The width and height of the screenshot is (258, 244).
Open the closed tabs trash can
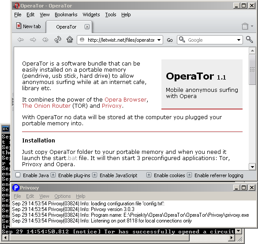(245, 26)
